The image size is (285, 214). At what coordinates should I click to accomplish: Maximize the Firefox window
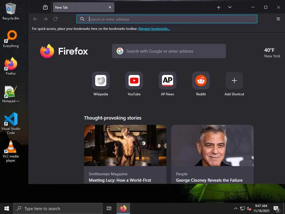(266, 7)
